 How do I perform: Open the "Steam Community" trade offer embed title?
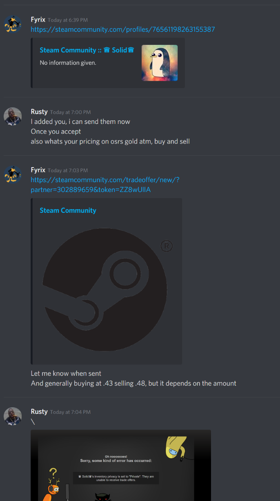coord(68,210)
